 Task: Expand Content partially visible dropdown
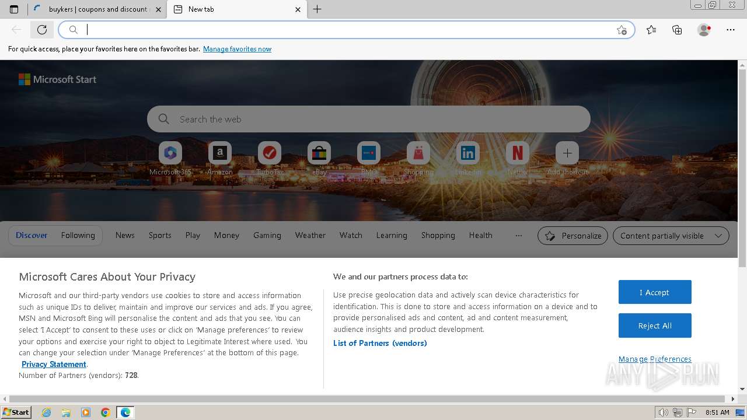click(x=671, y=236)
